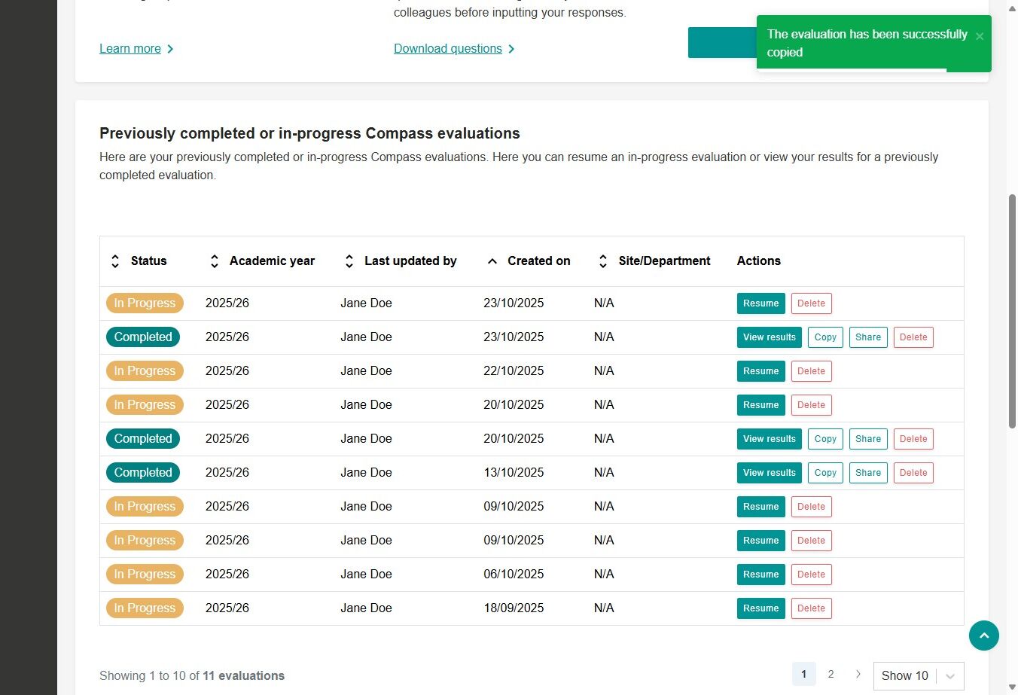Click the page's vertical scrollbar thumb
This screenshot has height=695, width=1018.
(1012, 312)
